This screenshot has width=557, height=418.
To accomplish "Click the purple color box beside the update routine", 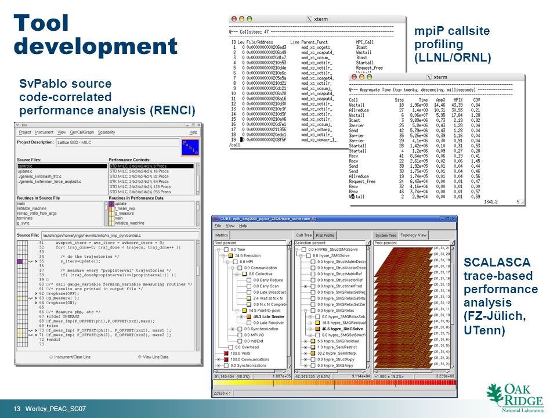I will [111, 204].
